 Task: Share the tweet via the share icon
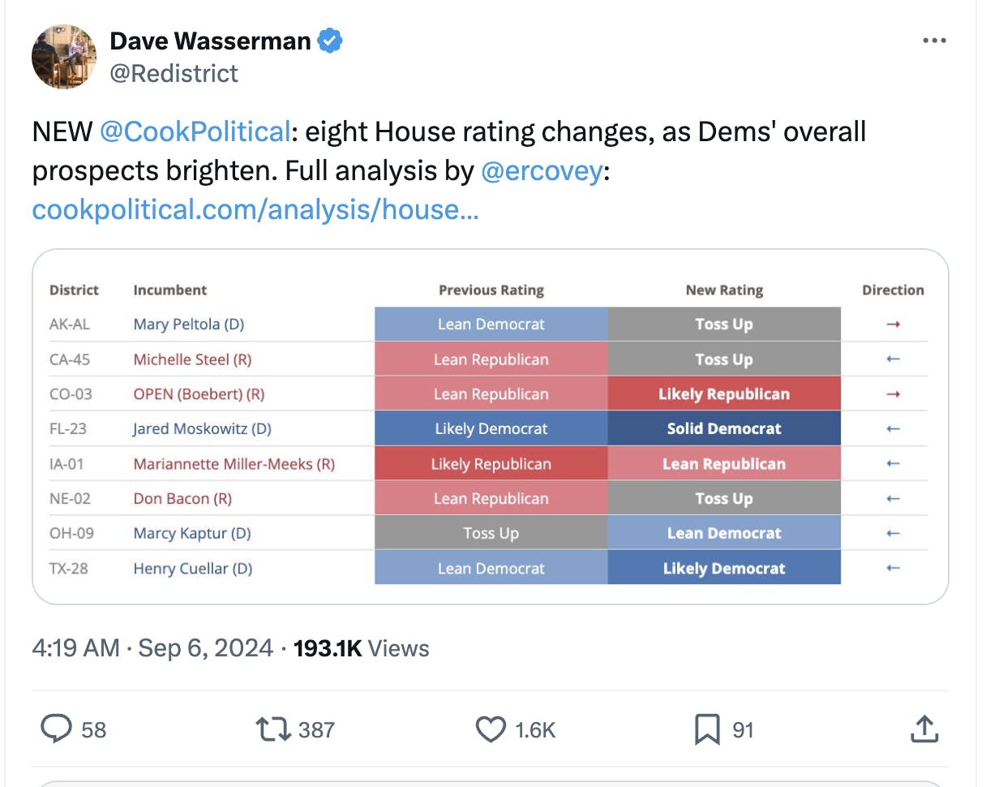click(924, 729)
